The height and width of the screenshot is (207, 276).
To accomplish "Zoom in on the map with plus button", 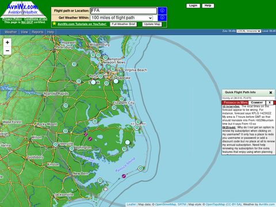I will 7,43.
